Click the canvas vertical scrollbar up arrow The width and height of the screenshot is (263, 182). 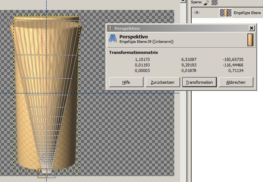click(183, 1)
